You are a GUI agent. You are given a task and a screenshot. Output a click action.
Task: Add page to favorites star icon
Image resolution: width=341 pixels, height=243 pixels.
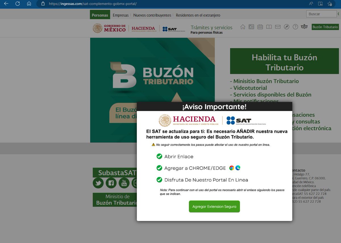[x=330, y=4]
